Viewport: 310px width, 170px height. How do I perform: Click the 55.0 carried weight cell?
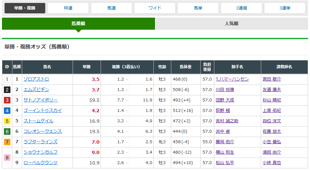click(207, 142)
